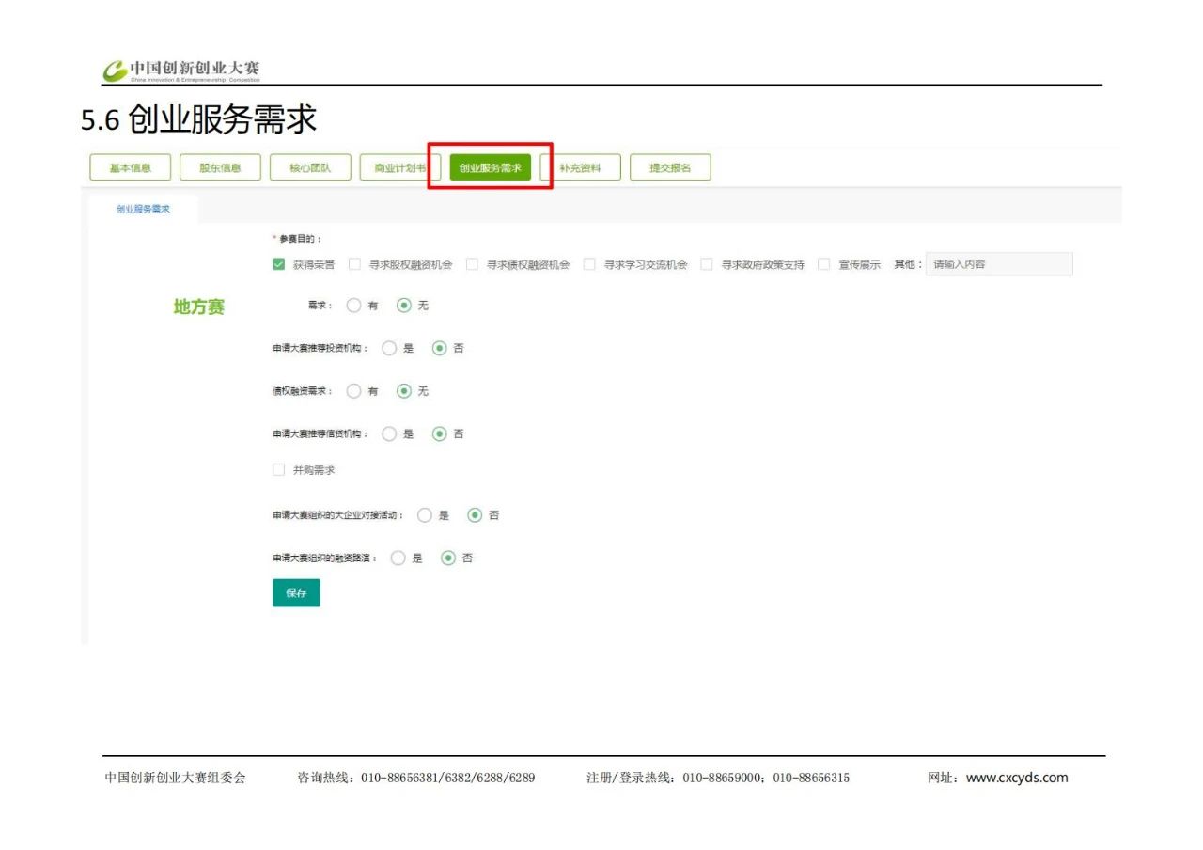Screen dimensions: 1203x850
Task: Select 是 for 大企业对接活动
Action: tap(425, 515)
